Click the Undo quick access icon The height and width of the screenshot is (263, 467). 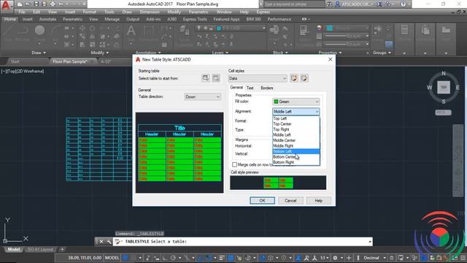coord(61,4)
